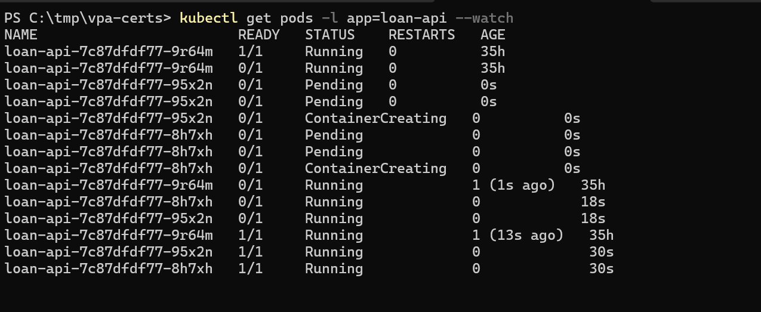The height and width of the screenshot is (312, 761).
Task: Click the PS C:\tmp\vpa-certs prompt path
Action: (x=87, y=18)
